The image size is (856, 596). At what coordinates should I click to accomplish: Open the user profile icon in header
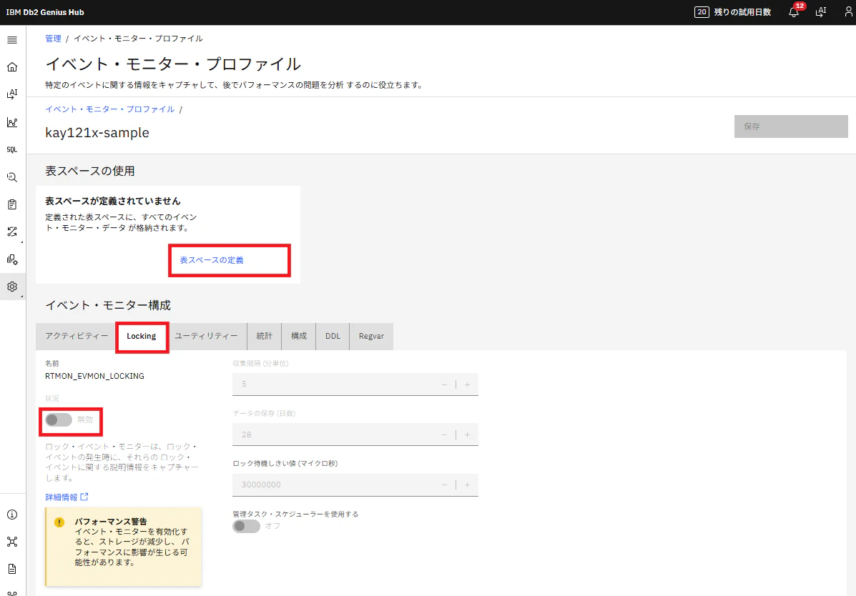coord(848,12)
